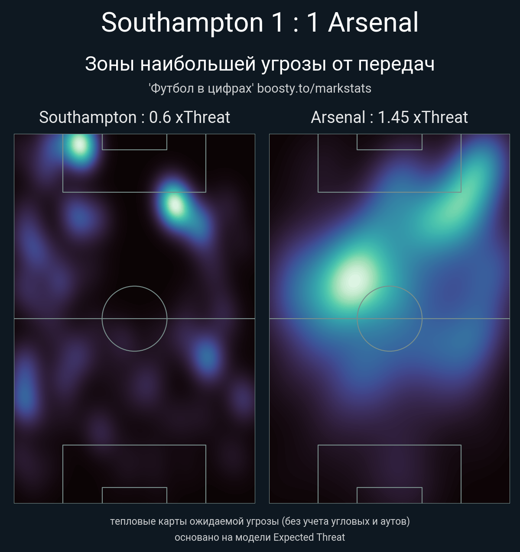Image resolution: width=520 pixels, height=552 pixels.
Task: Click Arsenal's brightest hotspot near center circle
Action: pos(353,280)
